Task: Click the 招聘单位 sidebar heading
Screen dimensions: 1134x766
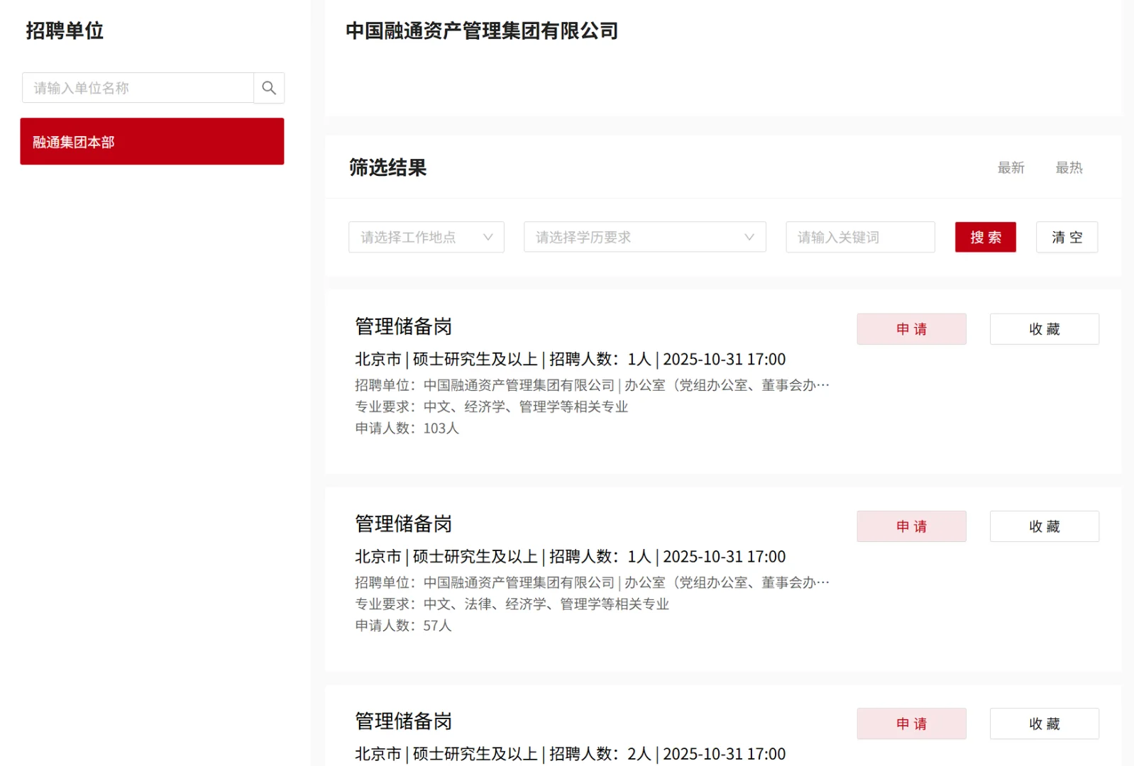Action: tap(65, 30)
